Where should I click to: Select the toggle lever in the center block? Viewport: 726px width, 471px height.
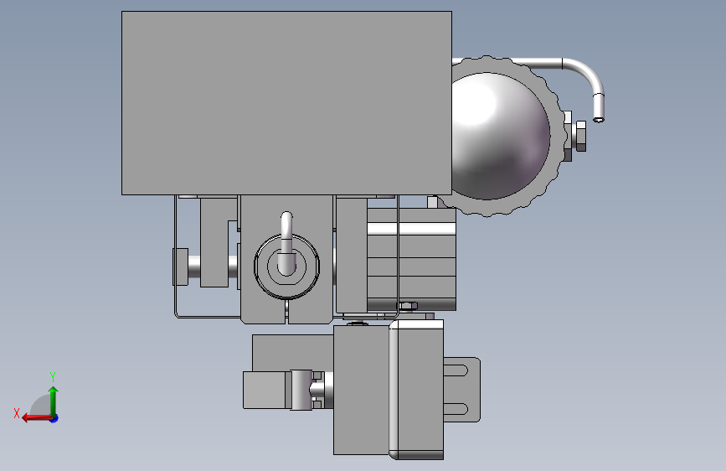click(286, 242)
